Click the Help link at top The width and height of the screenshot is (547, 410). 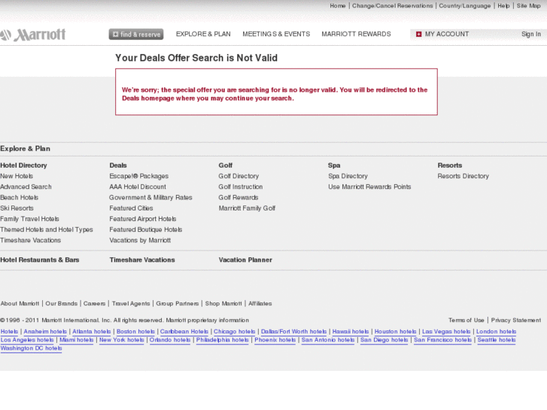(x=503, y=6)
